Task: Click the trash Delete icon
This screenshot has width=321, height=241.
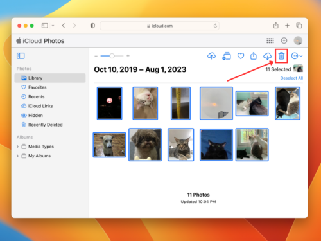Action: 281,56
